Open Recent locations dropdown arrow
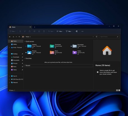Viewport: 128px width, 116px height. [x=16, y=37]
